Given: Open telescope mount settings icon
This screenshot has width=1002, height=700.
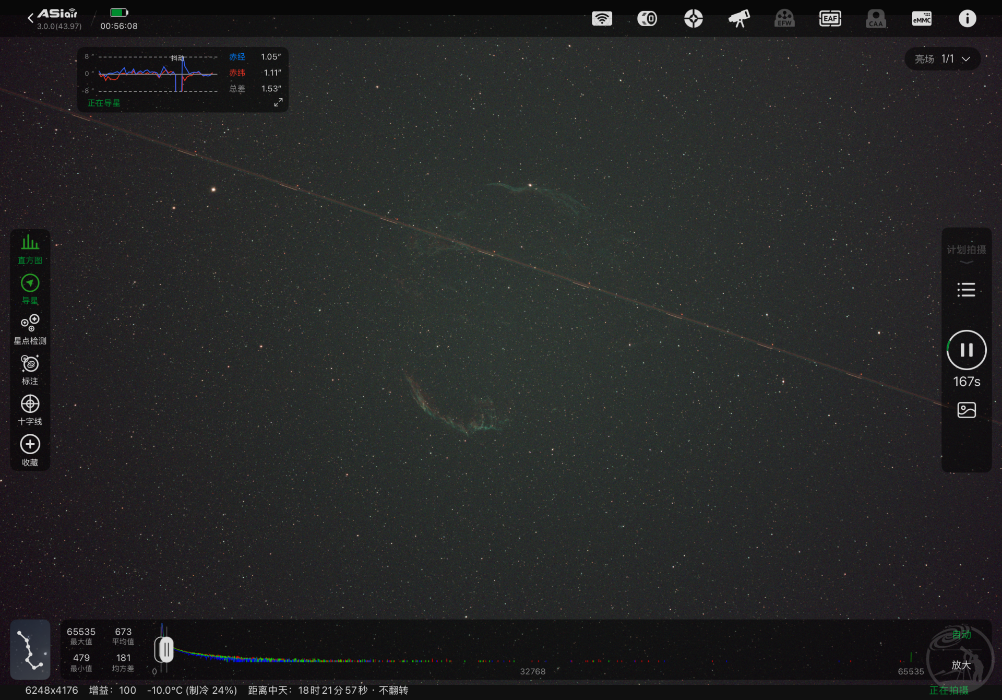Looking at the screenshot, I should click(x=739, y=19).
